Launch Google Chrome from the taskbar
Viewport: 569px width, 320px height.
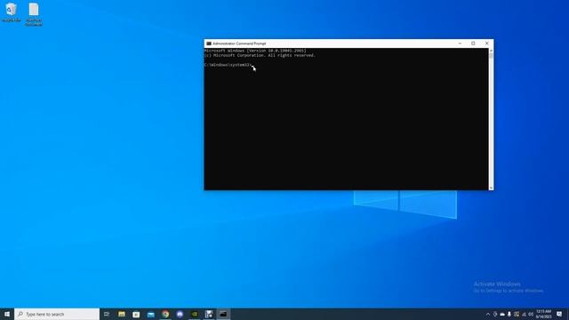pos(165,314)
